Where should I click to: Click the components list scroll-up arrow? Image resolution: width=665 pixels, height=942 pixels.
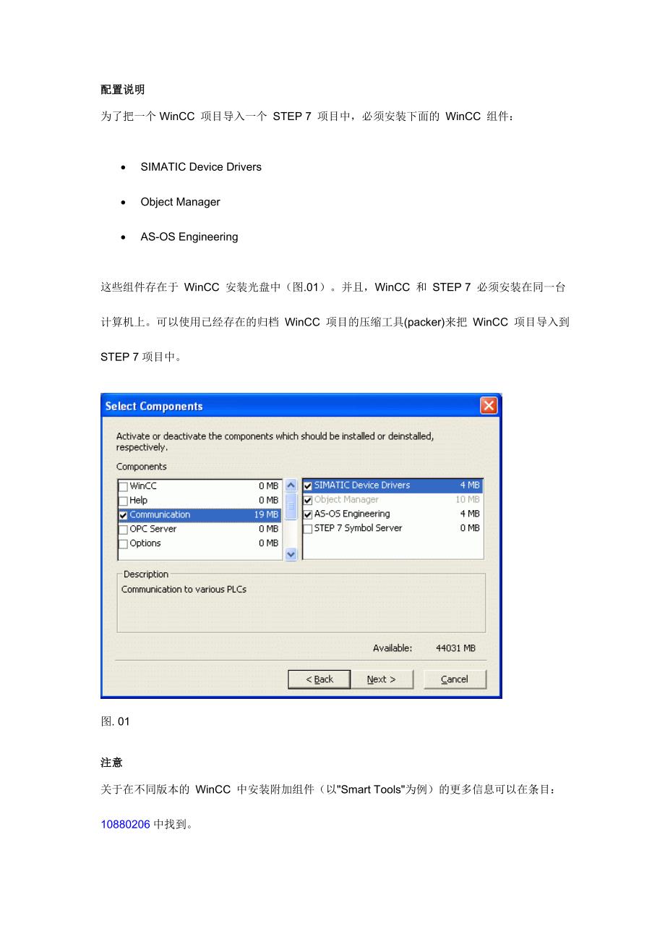[291, 485]
